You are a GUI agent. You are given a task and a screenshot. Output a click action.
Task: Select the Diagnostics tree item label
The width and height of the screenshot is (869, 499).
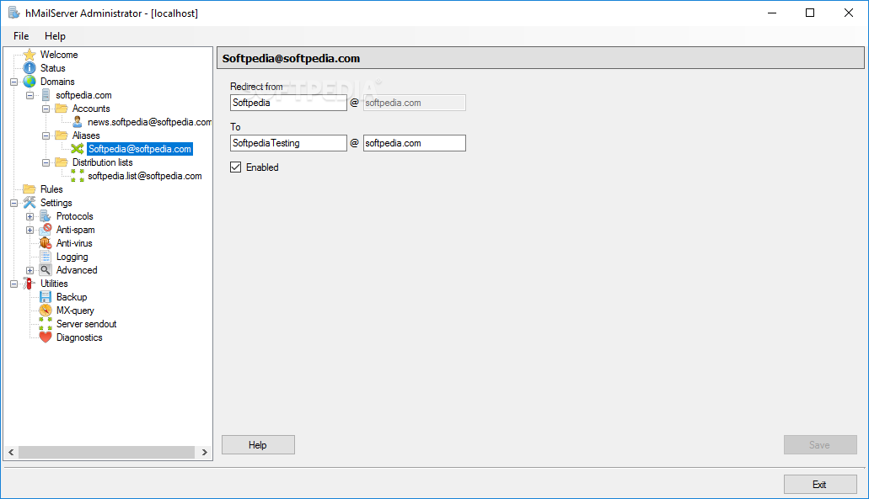pyautogui.click(x=79, y=337)
